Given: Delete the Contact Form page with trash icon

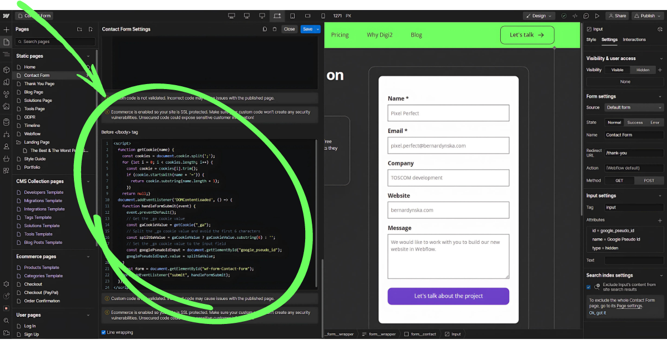Looking at the screenshot, I should (274, 29).
